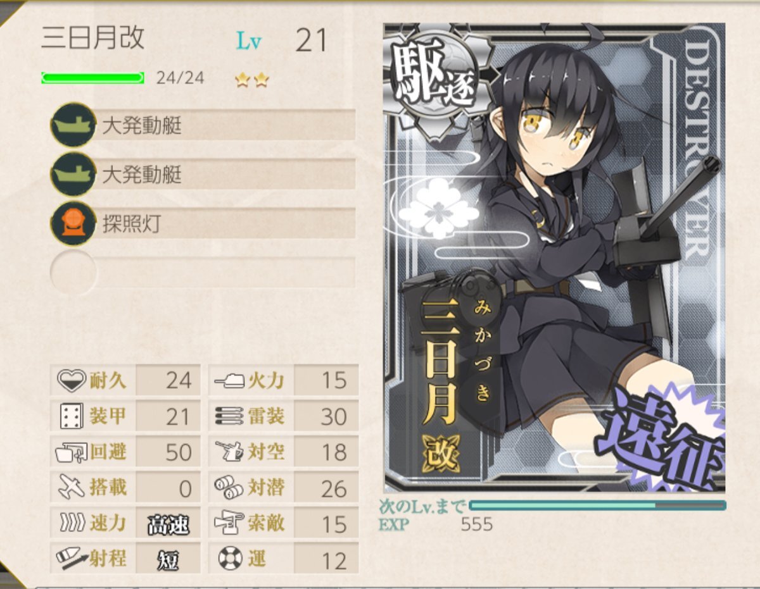Click the 高速 speed value

(x=168, y=524)
